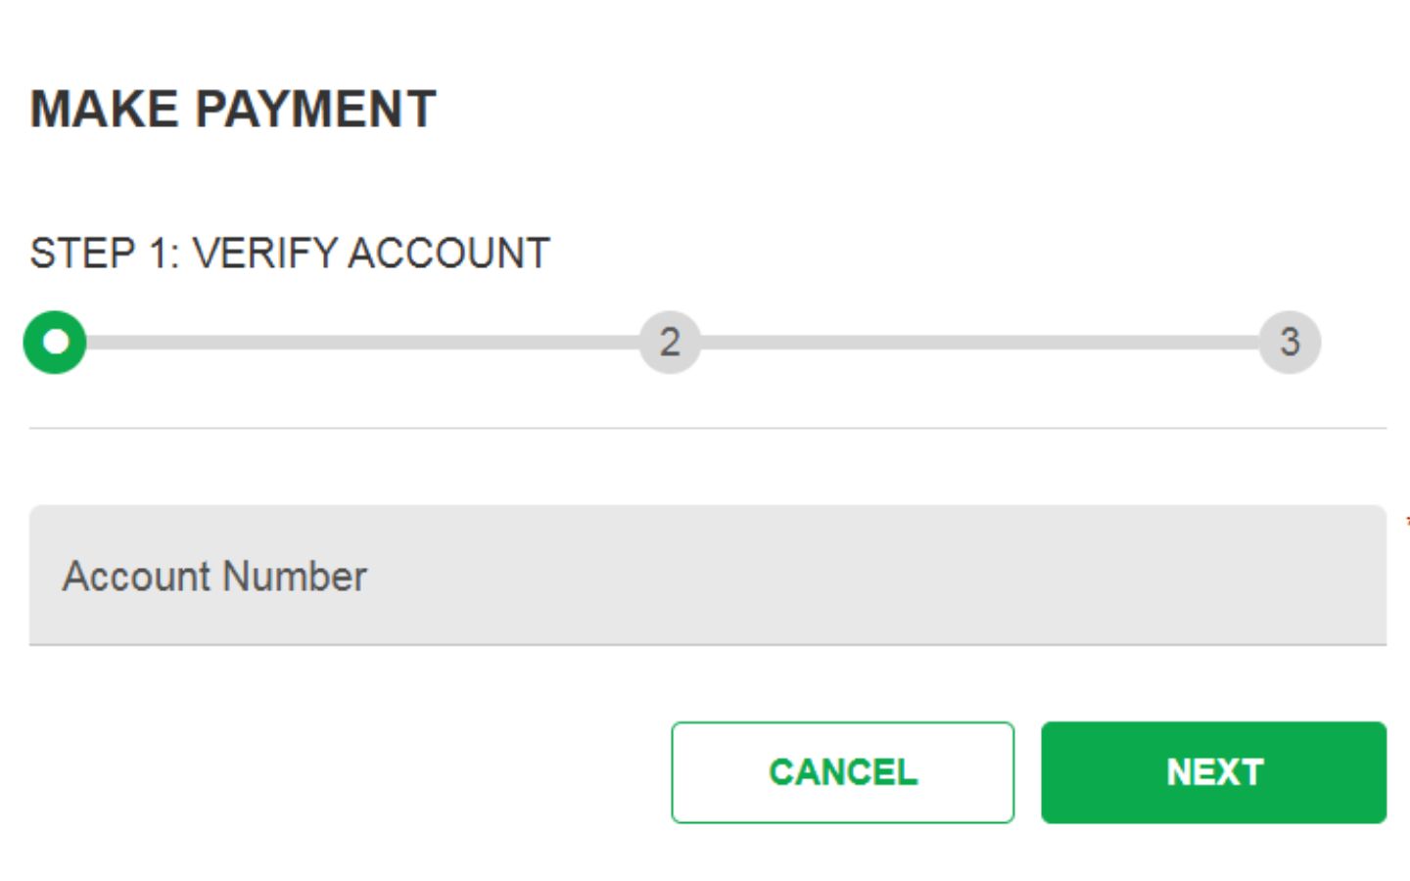Screen dimensions: 1410x881
Task: Jump to step 2 in the progress bar
Action: 669,342
